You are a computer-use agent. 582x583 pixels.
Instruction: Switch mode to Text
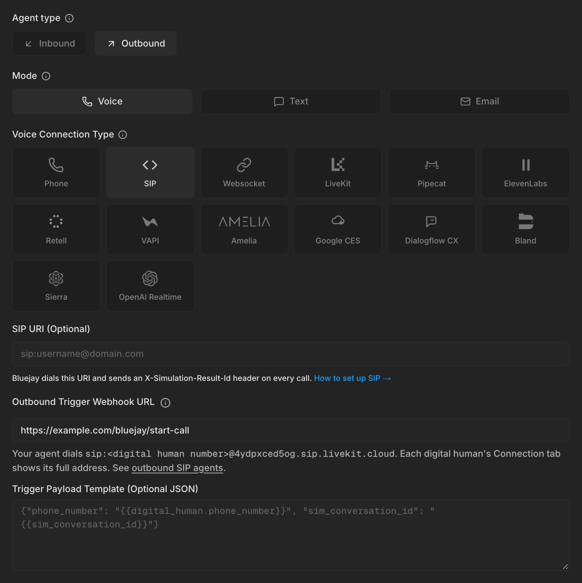pyautogui.click(x=291, y=101)
